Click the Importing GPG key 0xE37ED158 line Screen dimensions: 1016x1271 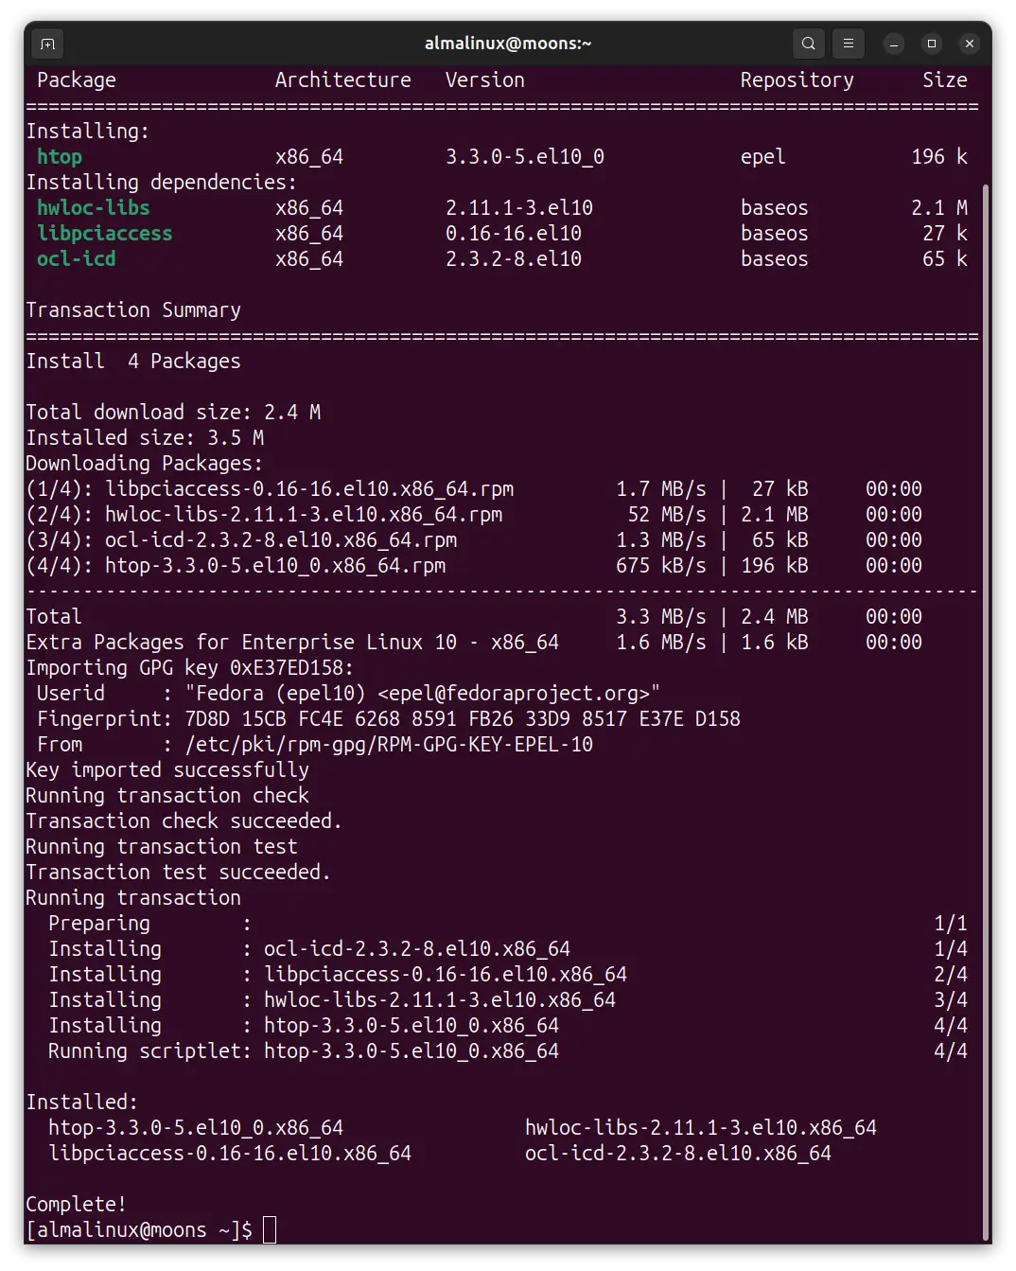click(190, 668)
